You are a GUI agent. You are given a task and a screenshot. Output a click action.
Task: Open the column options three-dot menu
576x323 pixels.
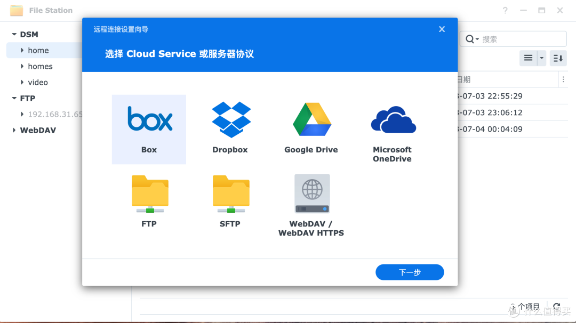[x=564, y=79]
